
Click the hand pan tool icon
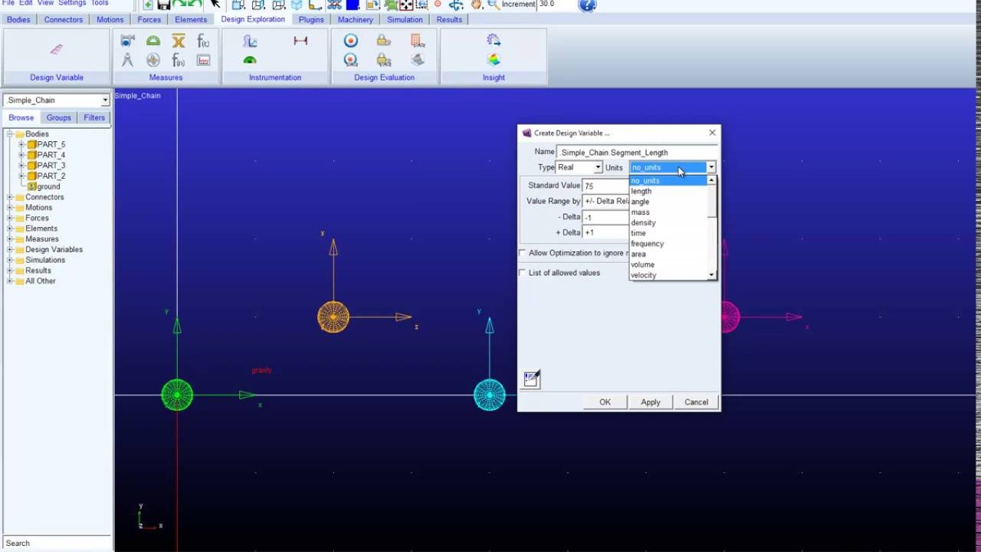[477, 5]
